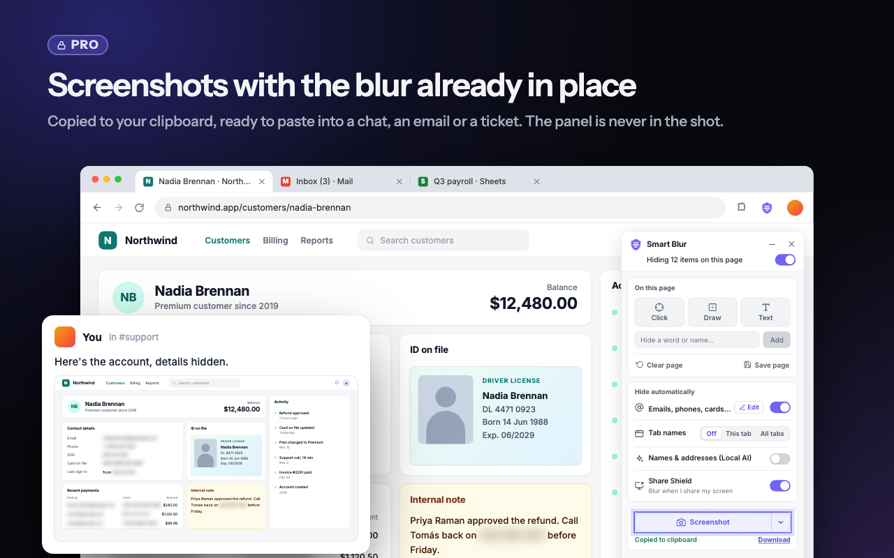
Task: Turn off the Share Shield switch
Action: point(780,485)
